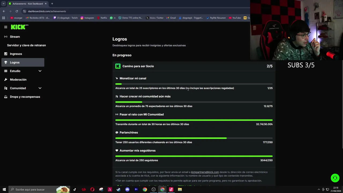Screen dimensions: 343x193
Task: Open the hamburger menu beside the Kick logo
Action: (6, 27)
